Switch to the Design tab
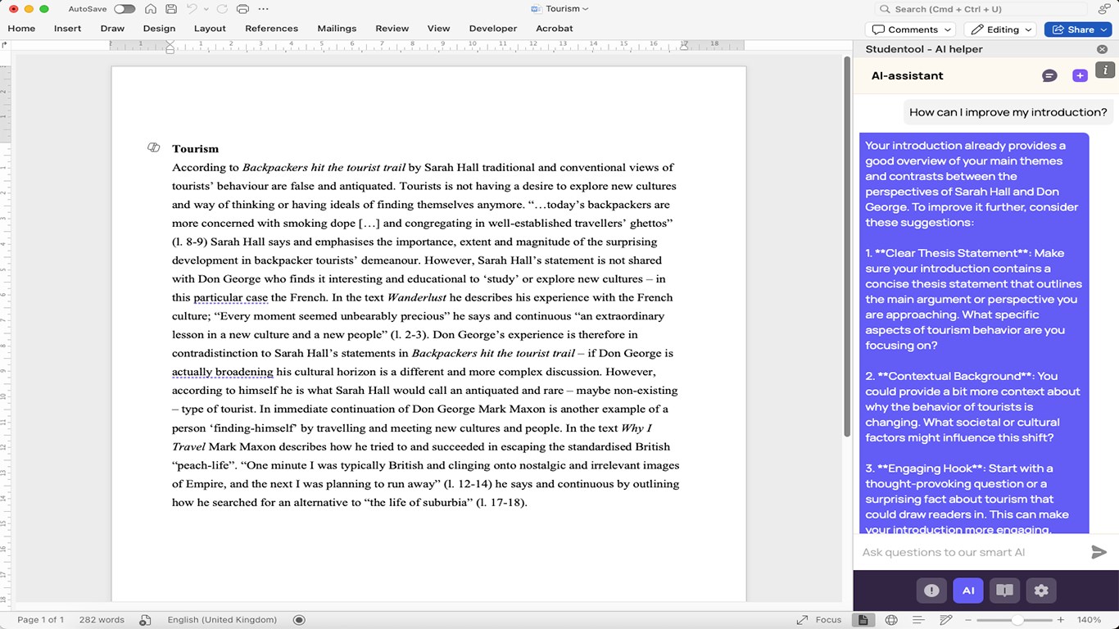 click(159, 29)
